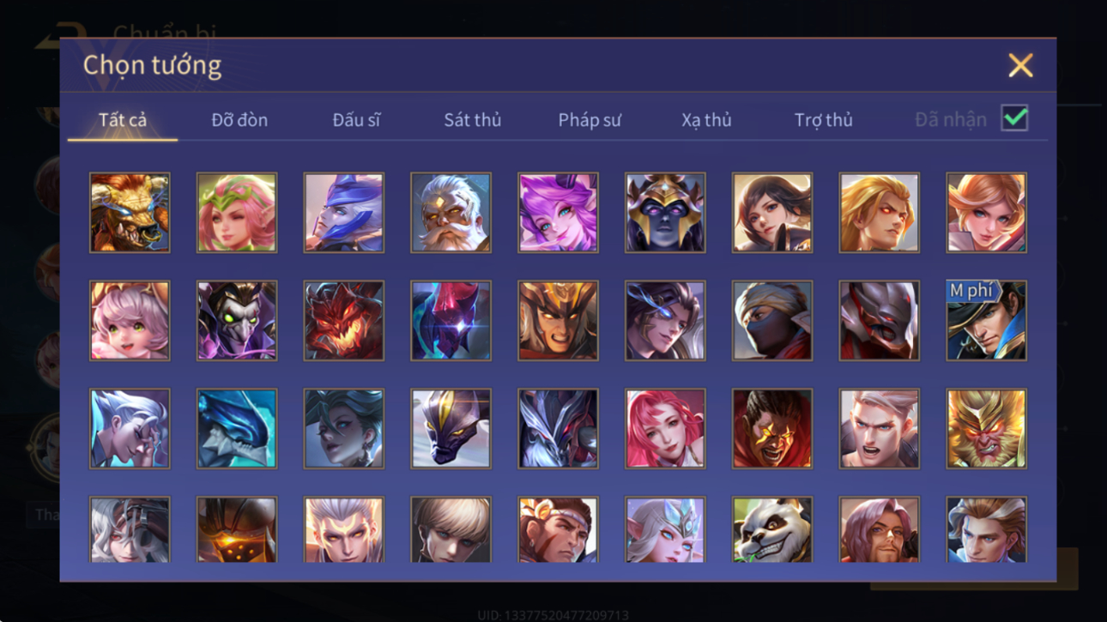Close the Chọn tướng dialog

[1020, 65]
